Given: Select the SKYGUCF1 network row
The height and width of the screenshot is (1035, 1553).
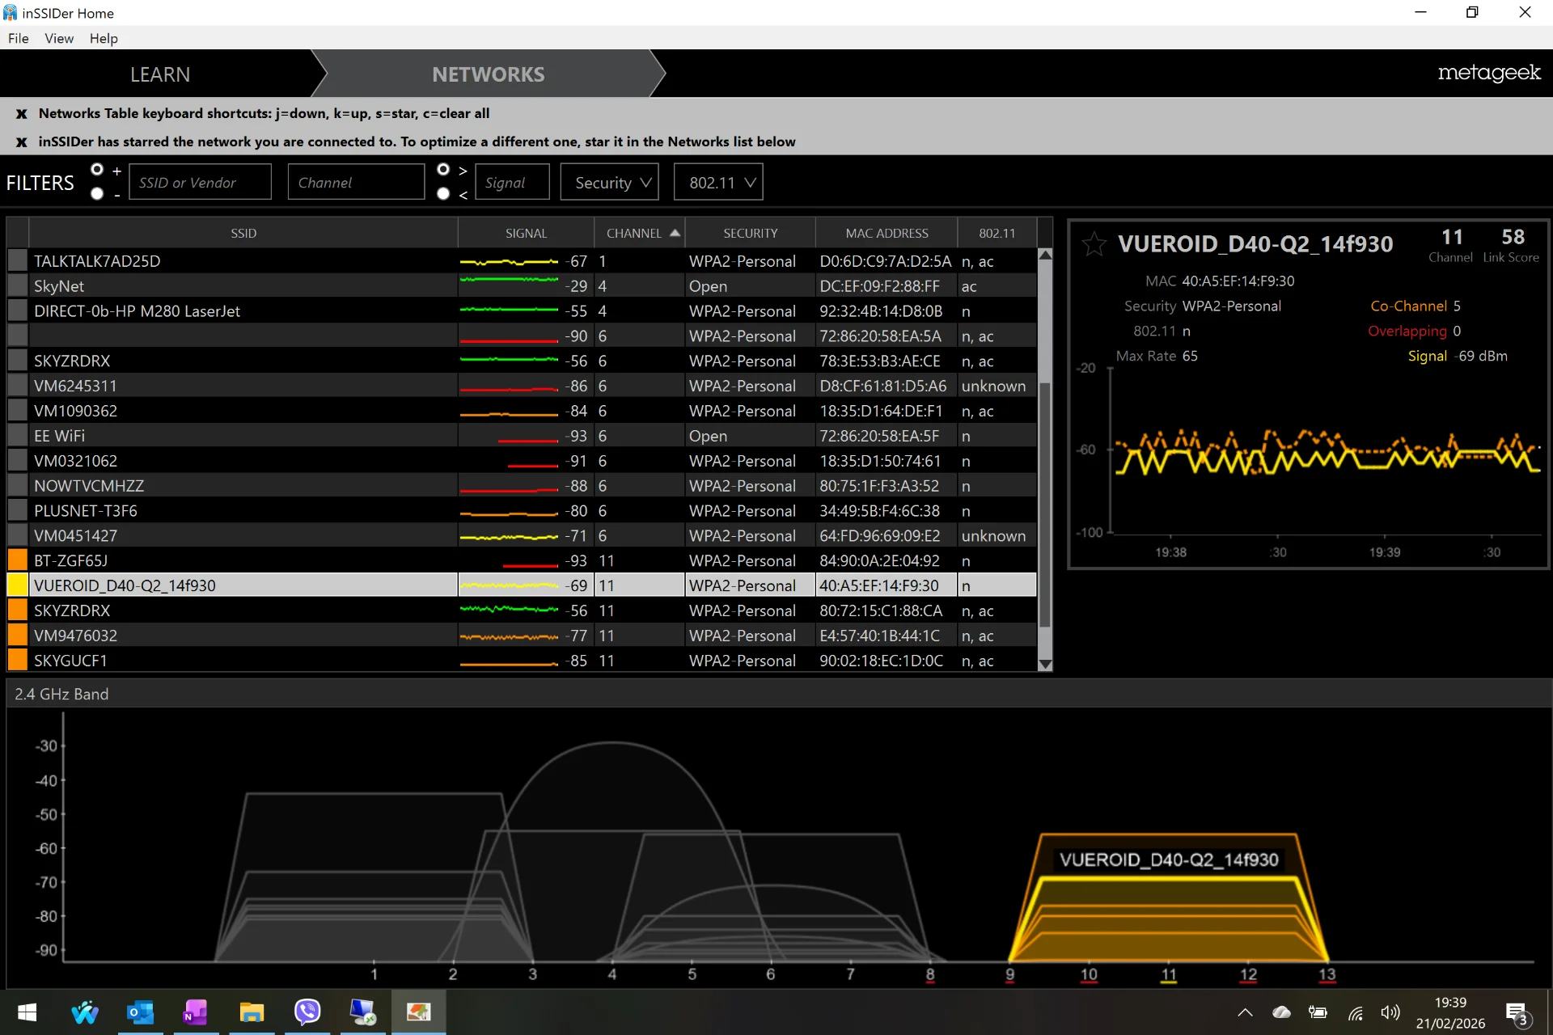Looking at the screenshot, I should pos(522,661).
